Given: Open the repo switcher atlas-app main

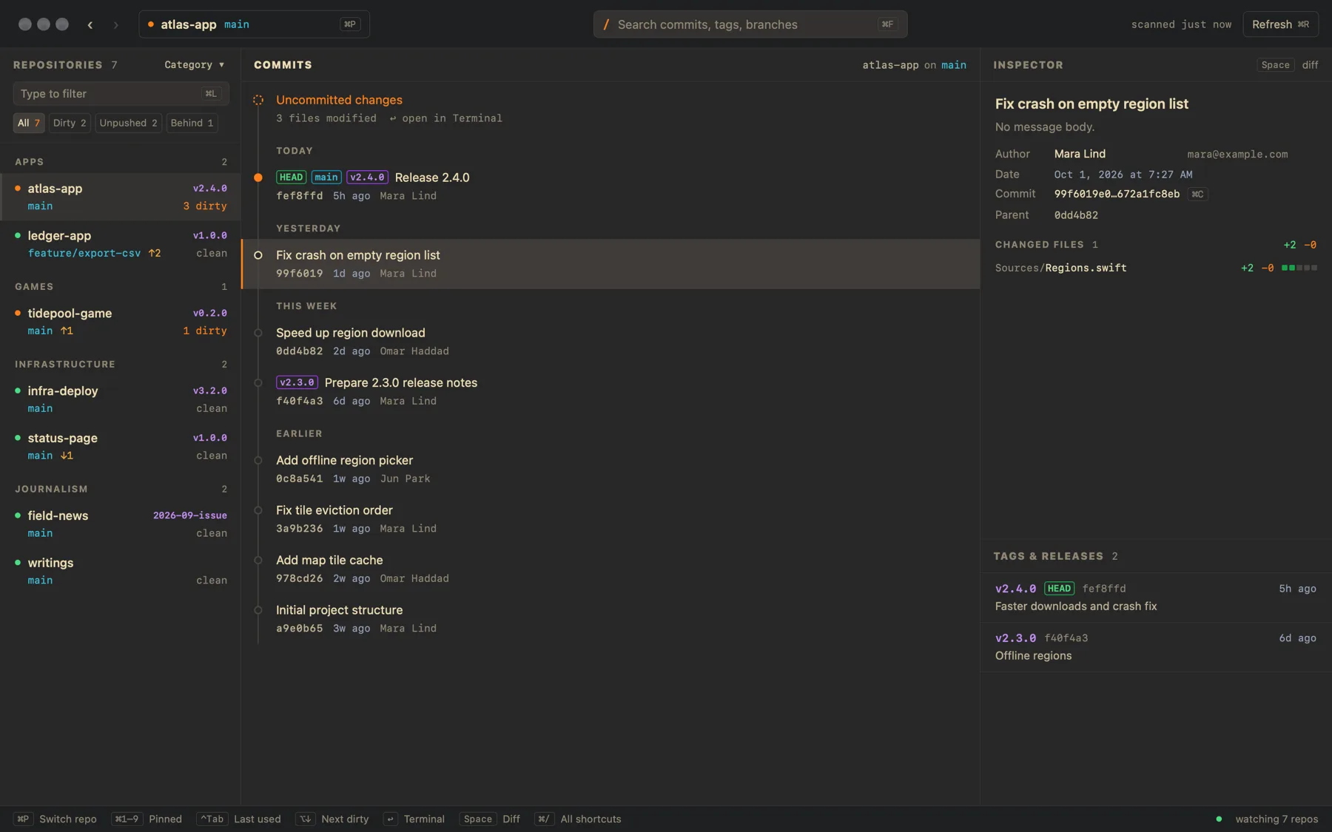Looking at the screenshot, I should (254, 24).
